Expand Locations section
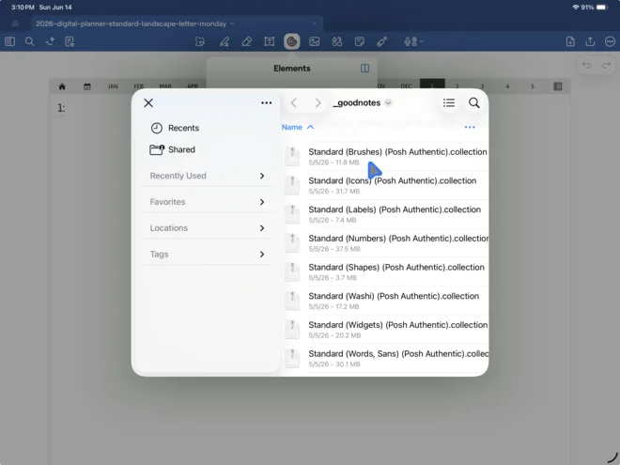The width and height of the screenshot is (620, 465). (x=208, y=227)
